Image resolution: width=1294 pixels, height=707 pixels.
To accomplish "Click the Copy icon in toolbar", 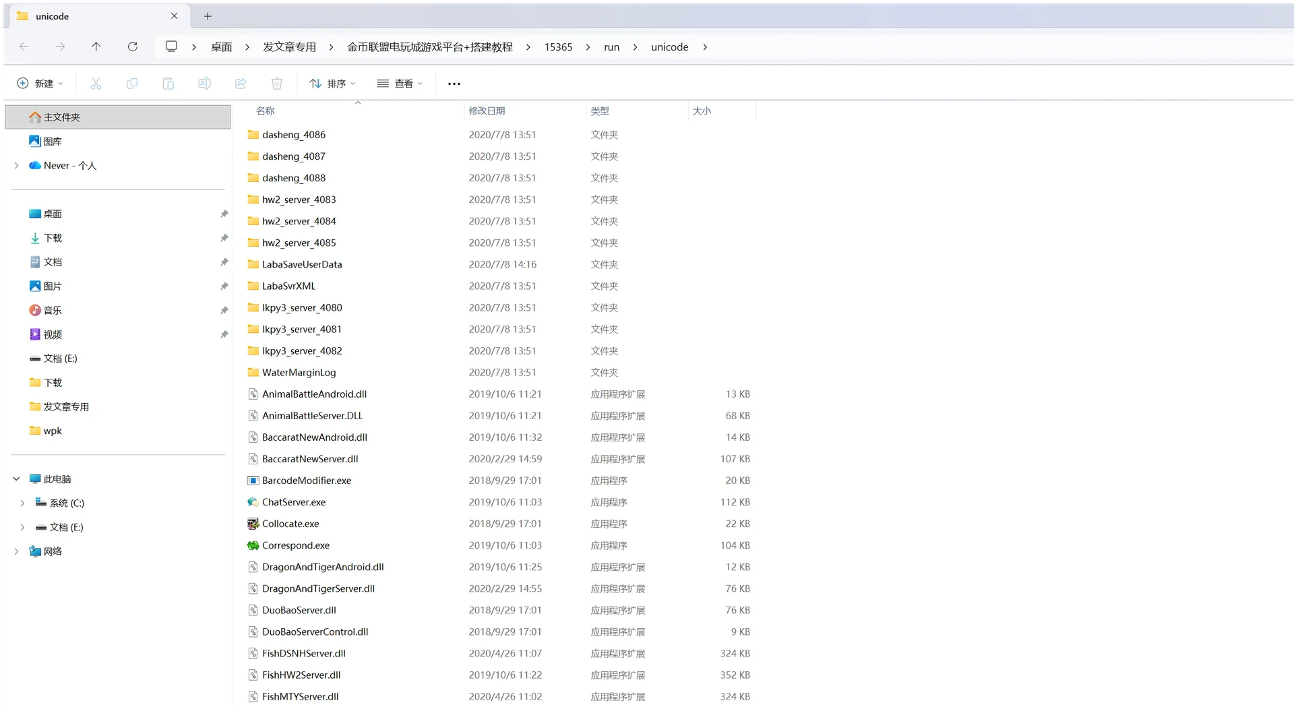I will pos(132,84).
